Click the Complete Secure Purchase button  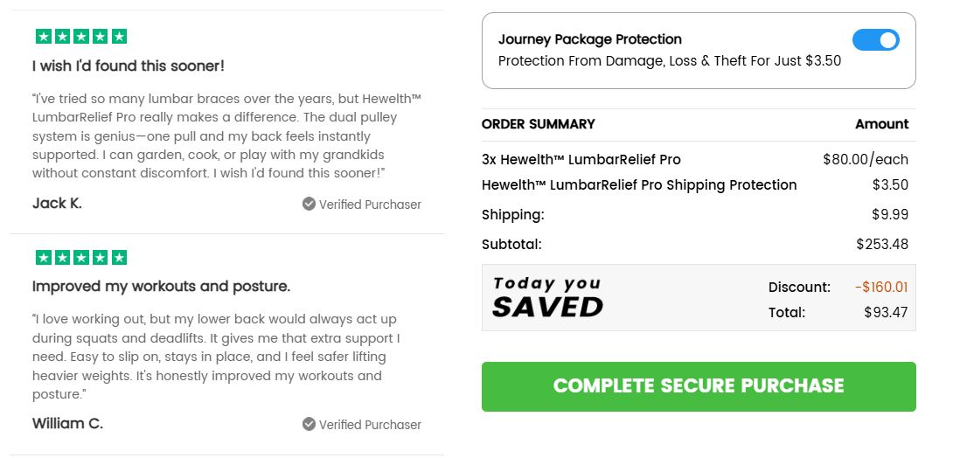click(699, 386)
